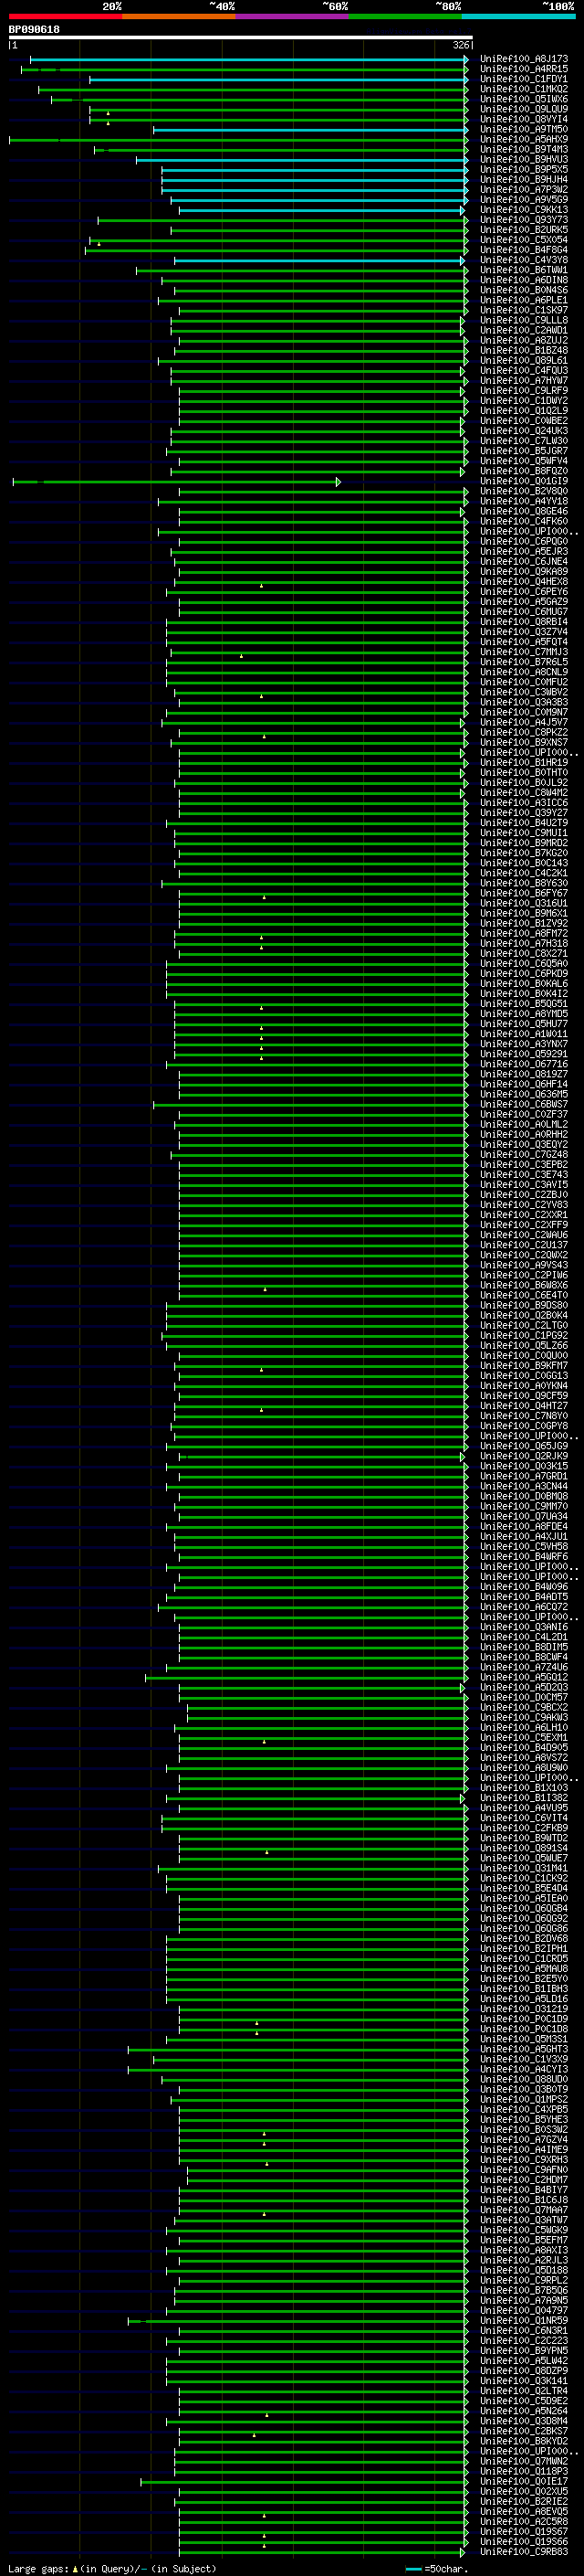This screenshot has height=2576, width=584.
Task: Select the UniRef100_A4J5V7 label
Action: tap(523, 722)
